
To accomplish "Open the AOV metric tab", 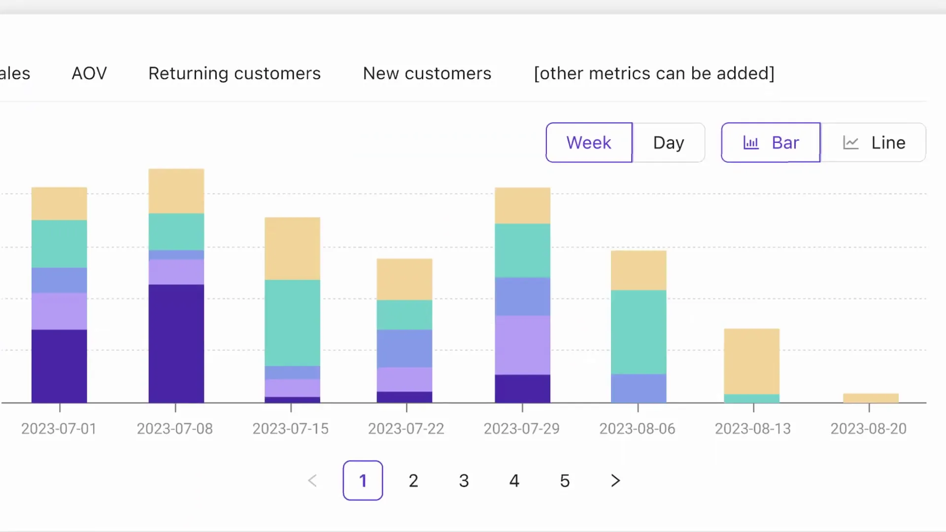I will 89,73.
